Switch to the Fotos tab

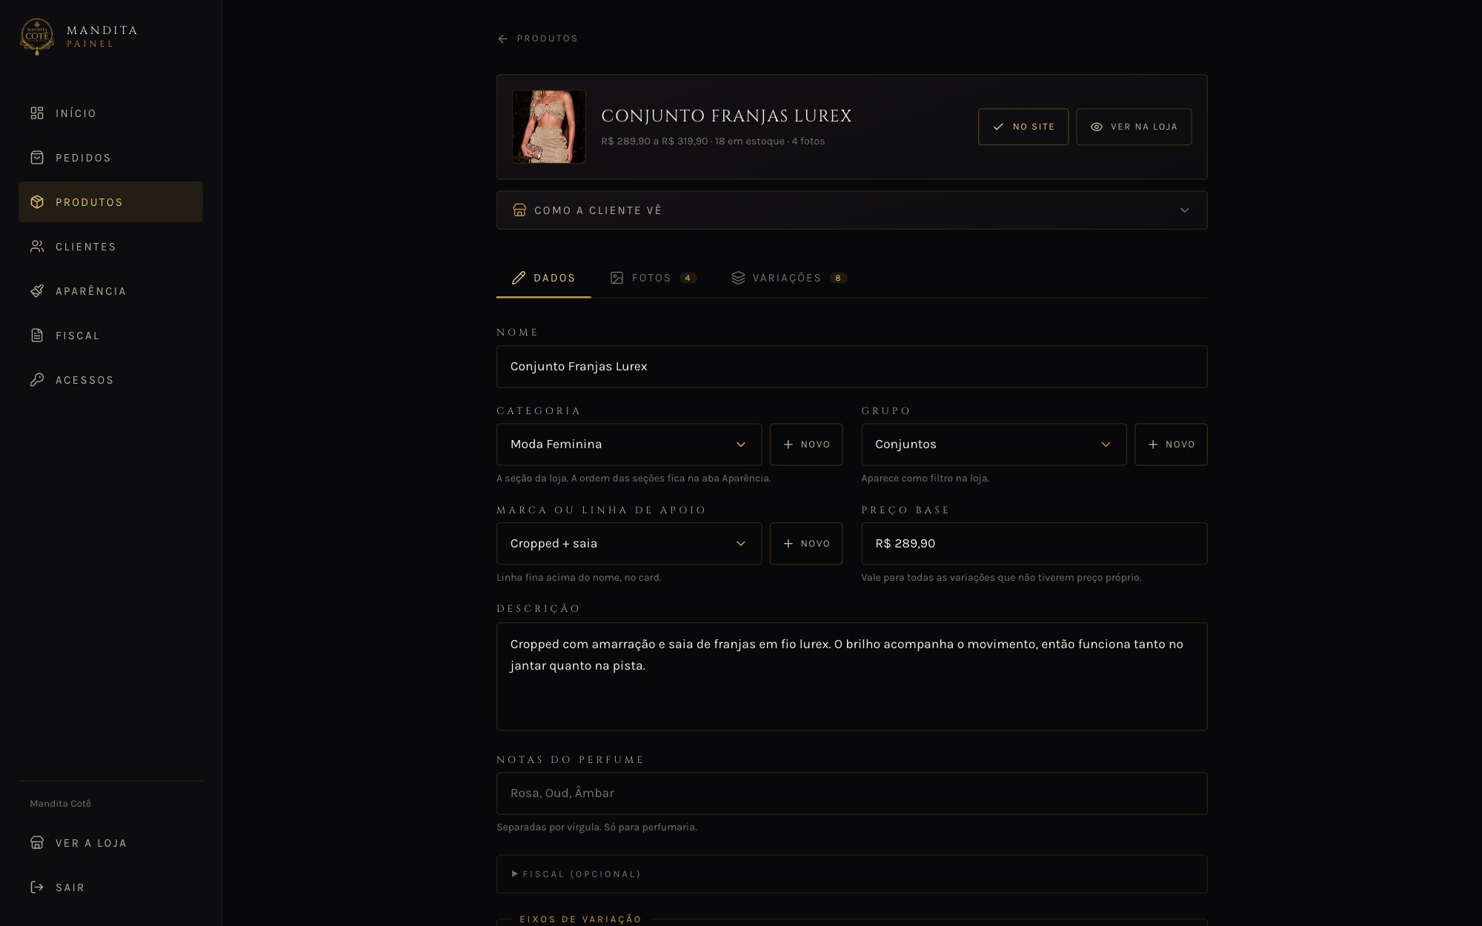point(653,278)
